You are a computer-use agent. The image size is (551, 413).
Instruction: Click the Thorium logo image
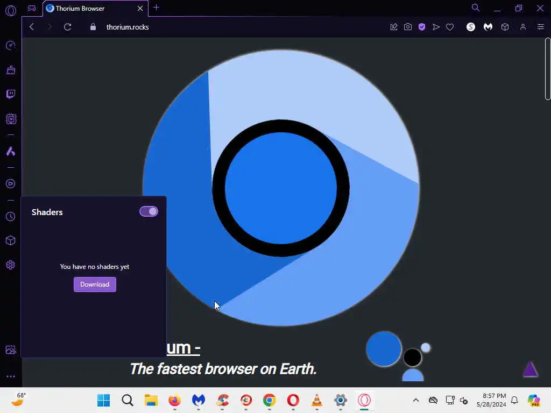(x=281, y=188)
